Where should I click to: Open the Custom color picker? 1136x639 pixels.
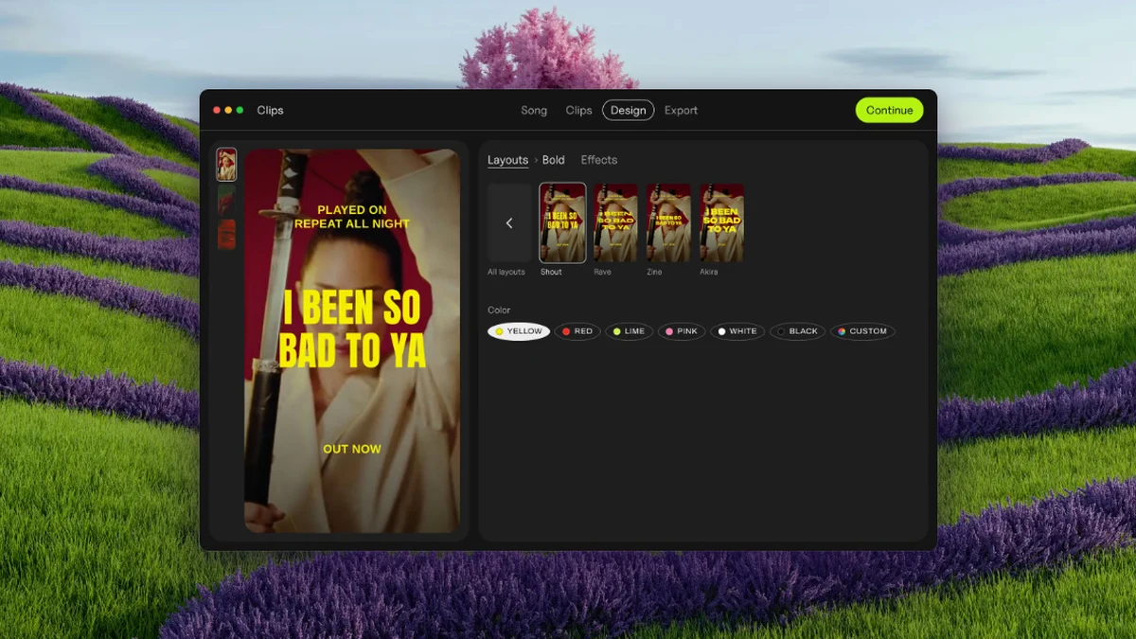click(862, 331)
